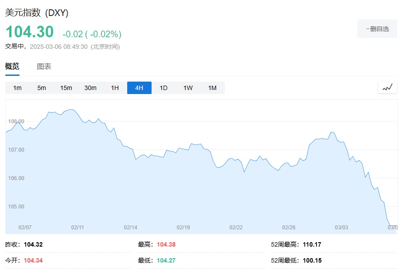402x279 pixels.
Task: Select the 15m timeframe
Action: tap(66, 88)
